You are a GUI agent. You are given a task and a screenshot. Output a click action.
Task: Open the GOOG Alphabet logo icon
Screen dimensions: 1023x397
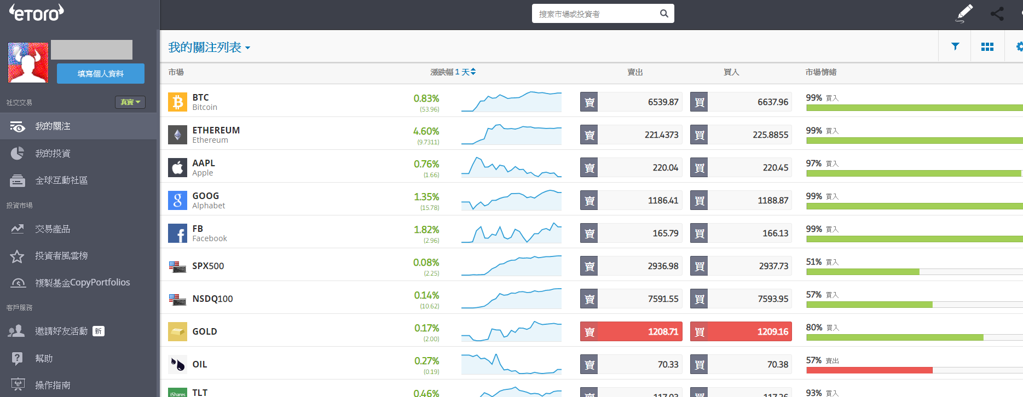(x=177, y=200)
